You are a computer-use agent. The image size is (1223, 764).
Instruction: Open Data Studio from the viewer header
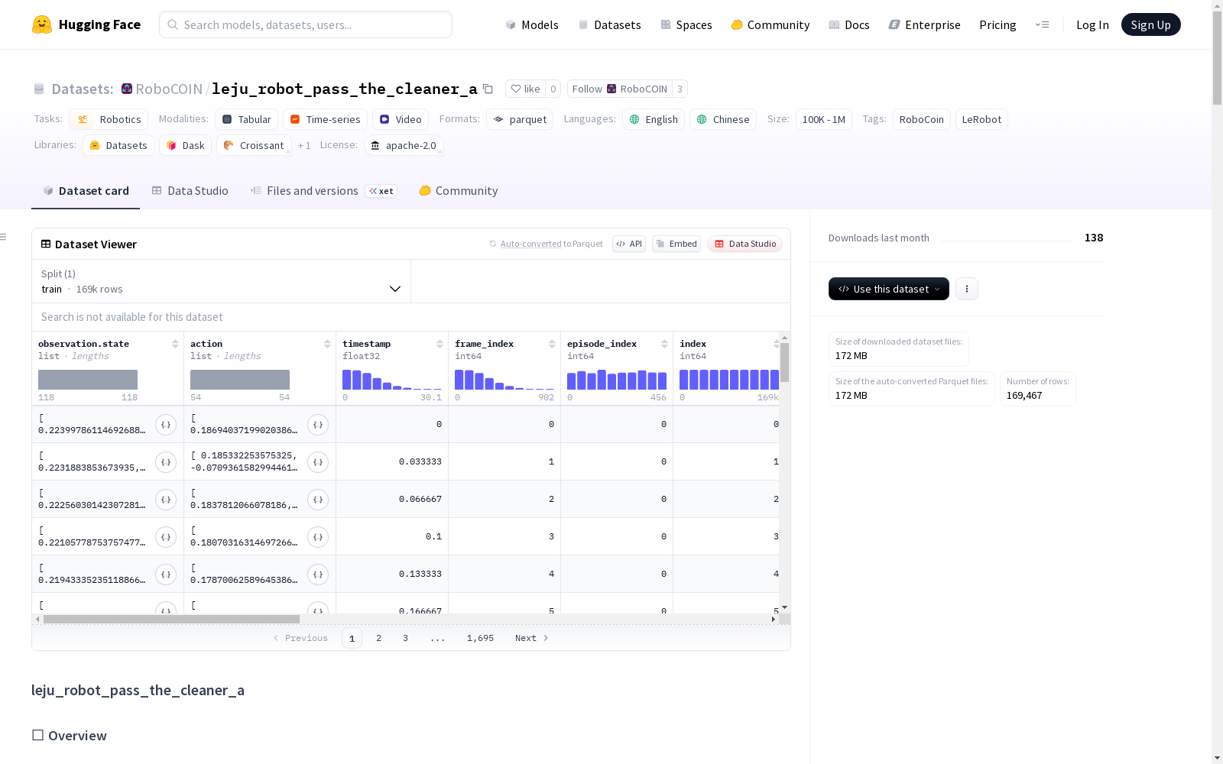[745, 244]
